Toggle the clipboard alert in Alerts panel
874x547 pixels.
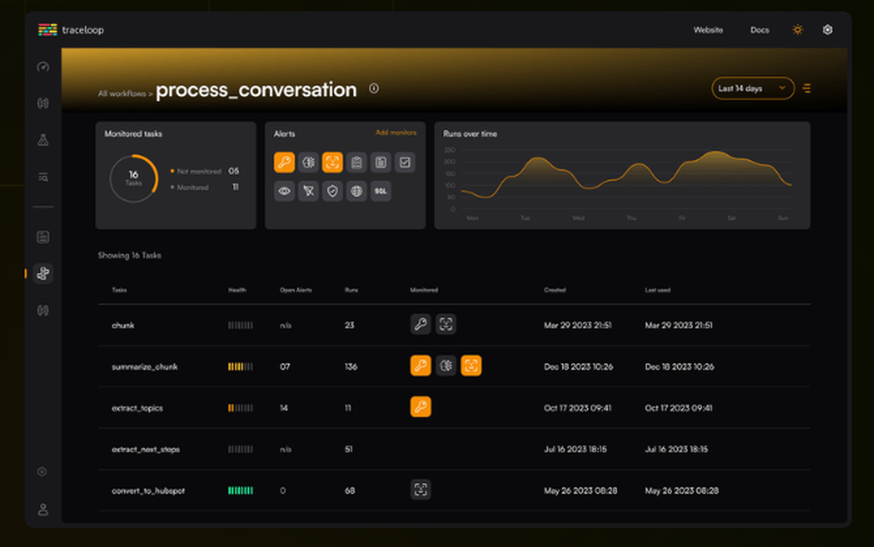(x=357, y=163)
